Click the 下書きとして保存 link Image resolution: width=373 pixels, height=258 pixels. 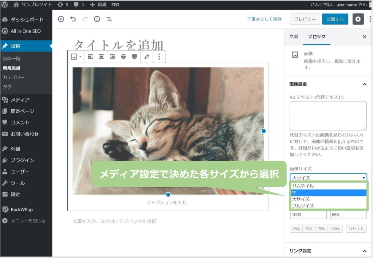pos(264,19)
